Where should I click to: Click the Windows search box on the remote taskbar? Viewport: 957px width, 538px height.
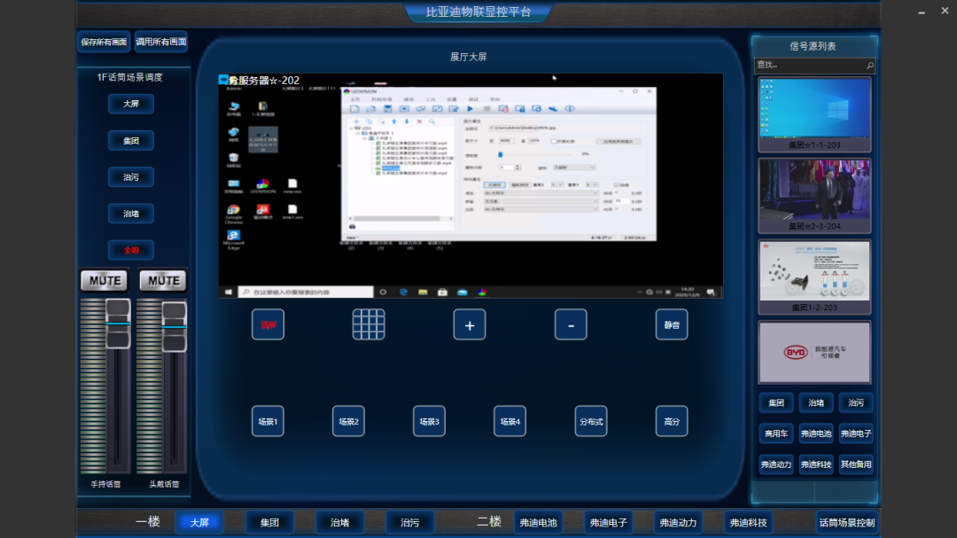(306, 292)
